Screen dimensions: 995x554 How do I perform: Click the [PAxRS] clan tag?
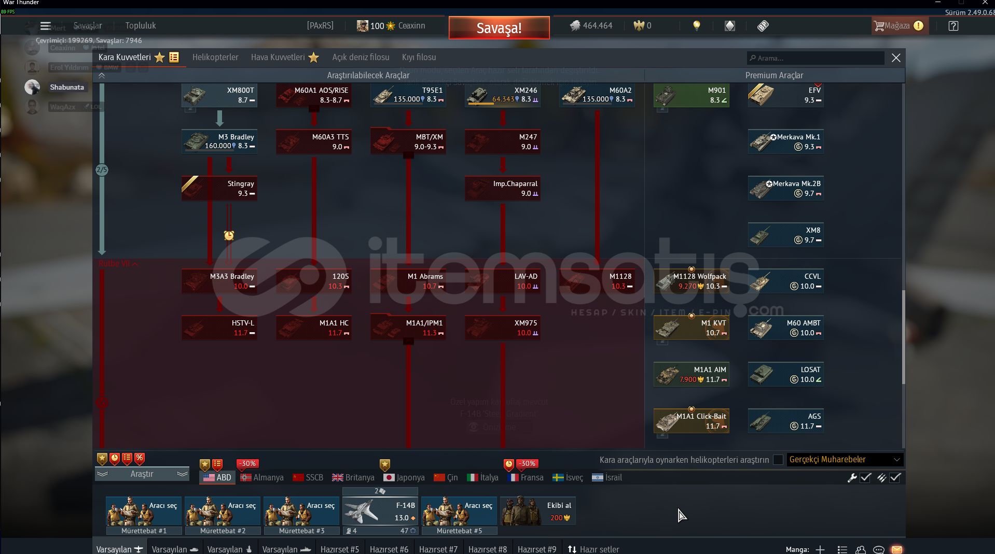pyautogui.click(x=320, y=26)
